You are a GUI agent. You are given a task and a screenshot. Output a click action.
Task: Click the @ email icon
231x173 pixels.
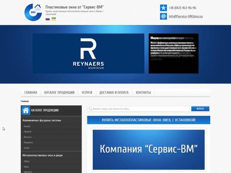163,16
